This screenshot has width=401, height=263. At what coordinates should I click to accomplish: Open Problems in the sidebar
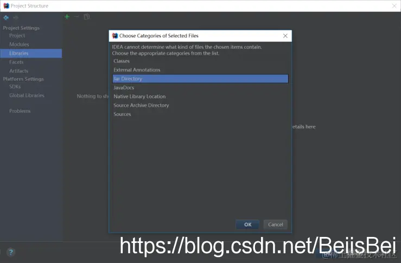point(31,111)
